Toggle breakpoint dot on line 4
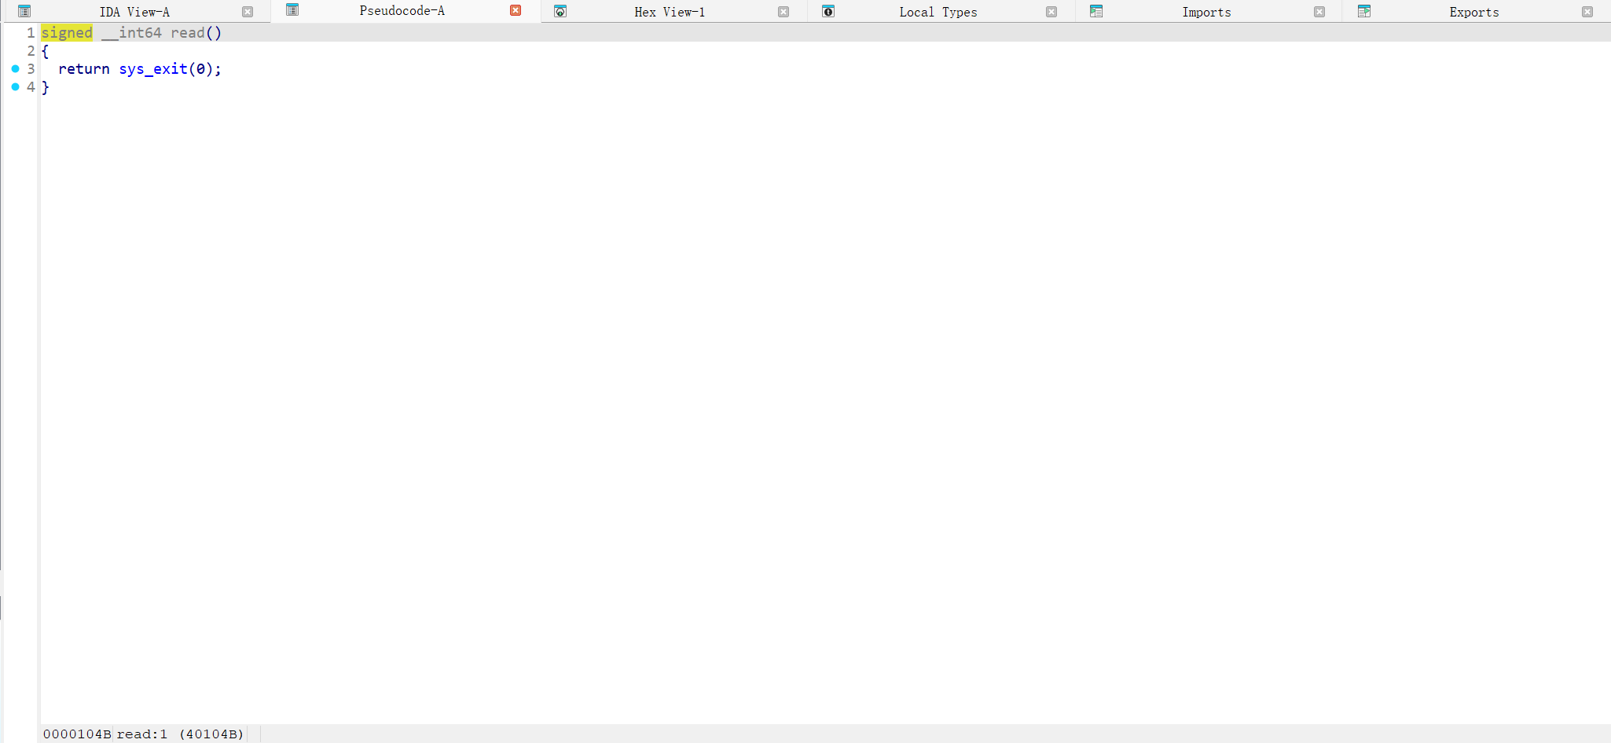Image resolution: width=1611 pixels, height=743 pixels. pos(15,87)
